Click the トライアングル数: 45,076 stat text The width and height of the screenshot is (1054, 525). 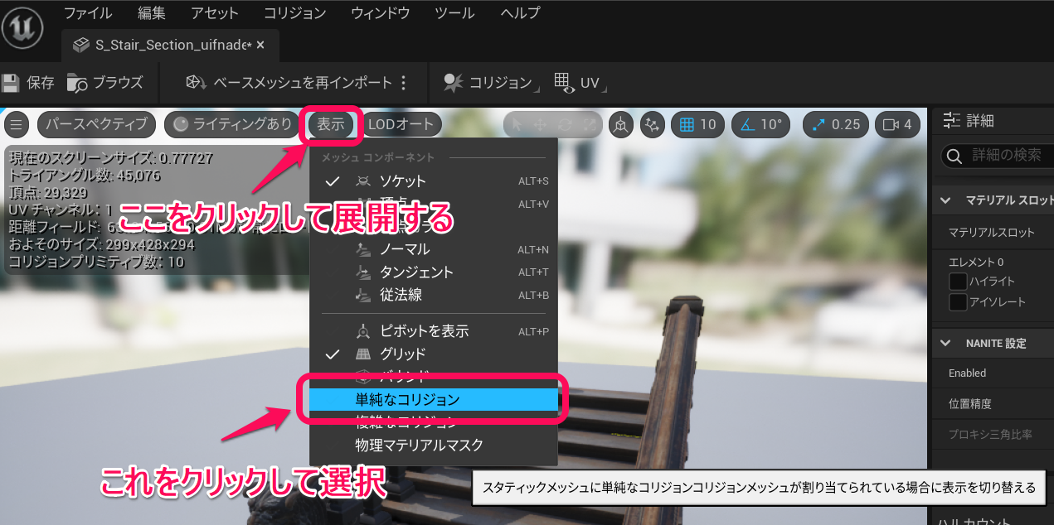(85, 176)
